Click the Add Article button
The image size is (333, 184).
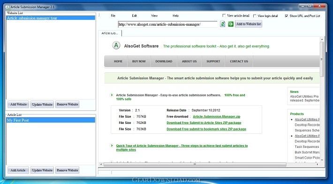pos(18,170)
